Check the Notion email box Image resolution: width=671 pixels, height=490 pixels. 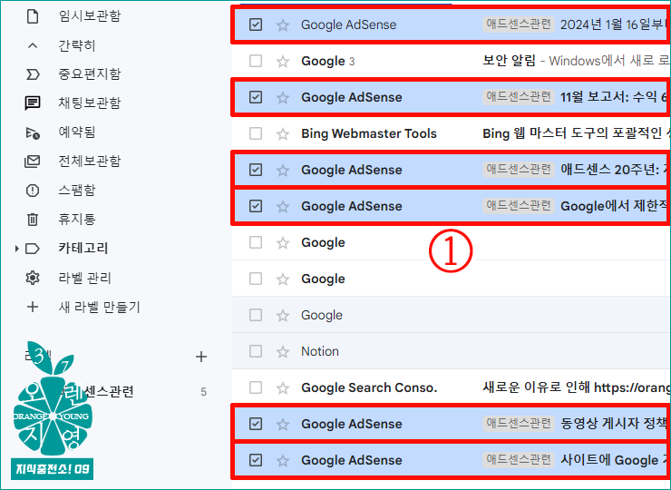coord(256,351)
